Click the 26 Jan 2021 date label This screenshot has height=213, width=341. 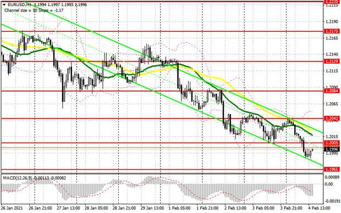12,208
